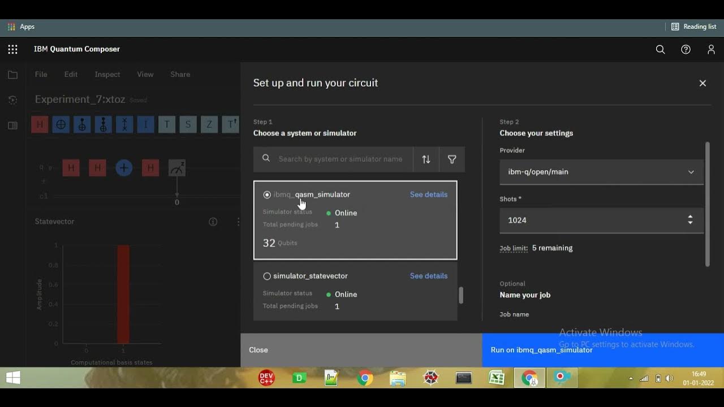Select the T dagger gate in palette
This screenshot has width=724, height=407.
coord(230,124)
